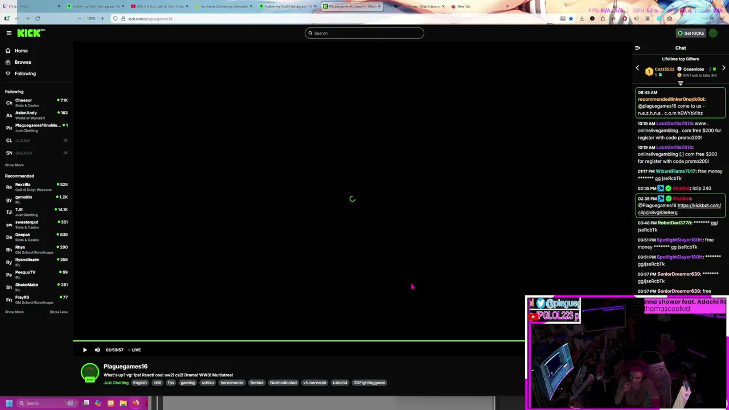Image resolution: width=729 pixels, height=410 pixels.
Task: Switch to Ironheart Streaming schedule tab
Action: click(224, 6)
